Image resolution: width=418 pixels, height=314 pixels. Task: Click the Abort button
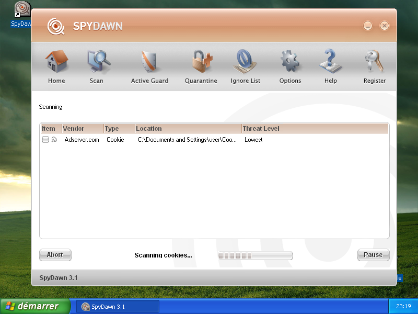[x=55, y=255]
